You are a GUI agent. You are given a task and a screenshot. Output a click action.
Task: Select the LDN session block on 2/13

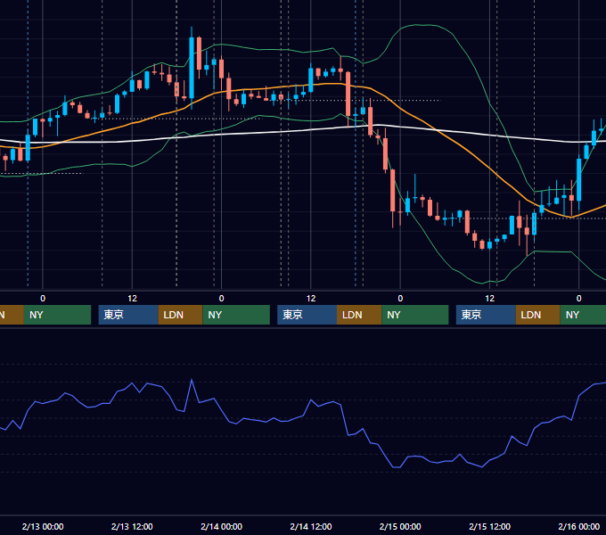pos(181,315)
